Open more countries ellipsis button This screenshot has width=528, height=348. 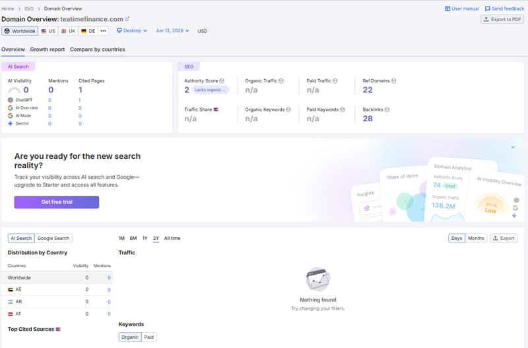[x=104, y=31]
